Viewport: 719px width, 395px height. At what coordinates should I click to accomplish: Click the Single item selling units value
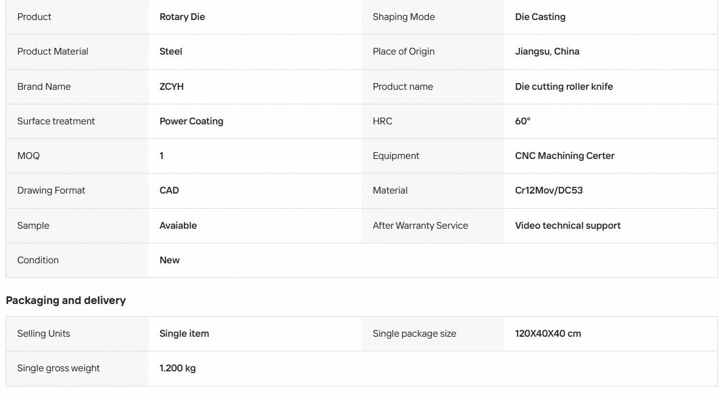(184, 334)
